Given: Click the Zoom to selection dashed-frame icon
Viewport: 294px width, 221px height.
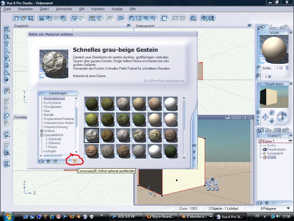Looking at the screenshot, I should 139,18.
